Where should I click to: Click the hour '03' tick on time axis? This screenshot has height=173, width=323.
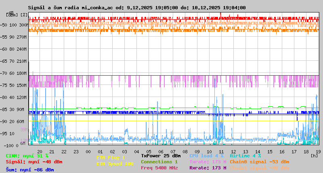(x=124, y=152)
